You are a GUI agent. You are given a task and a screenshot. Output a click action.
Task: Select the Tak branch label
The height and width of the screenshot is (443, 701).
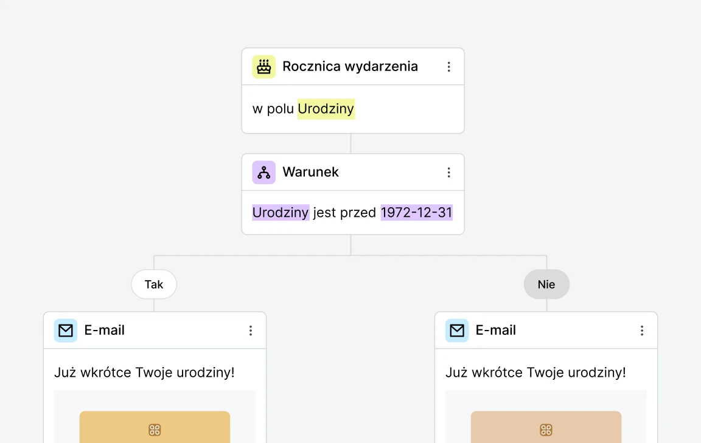[153, 284]
